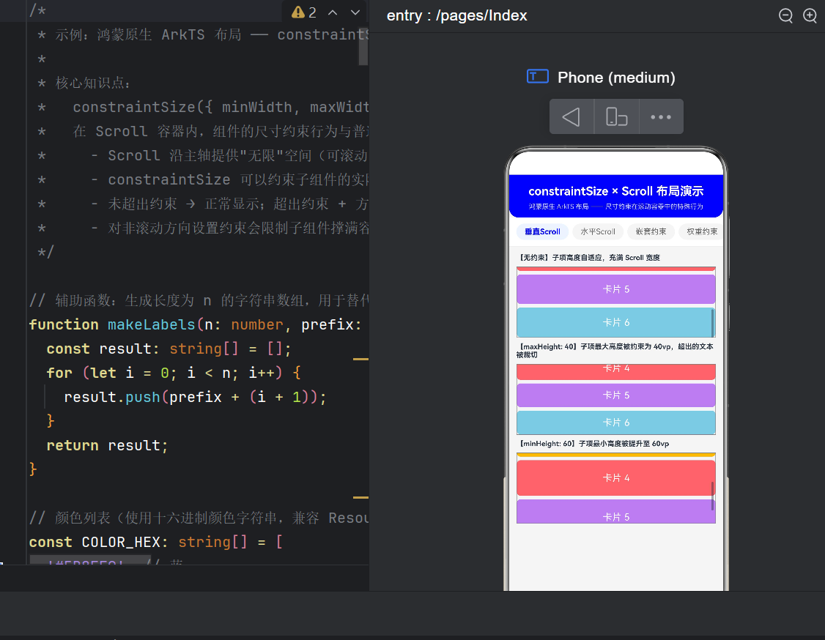Image resolution: width=825 pixels, height=640 pixels.
Task: Go to previous highlighted problem arrow
Action: 333,12
